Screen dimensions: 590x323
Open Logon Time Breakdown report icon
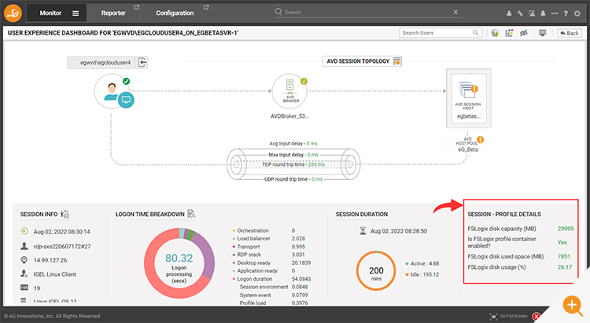[191, 214]
